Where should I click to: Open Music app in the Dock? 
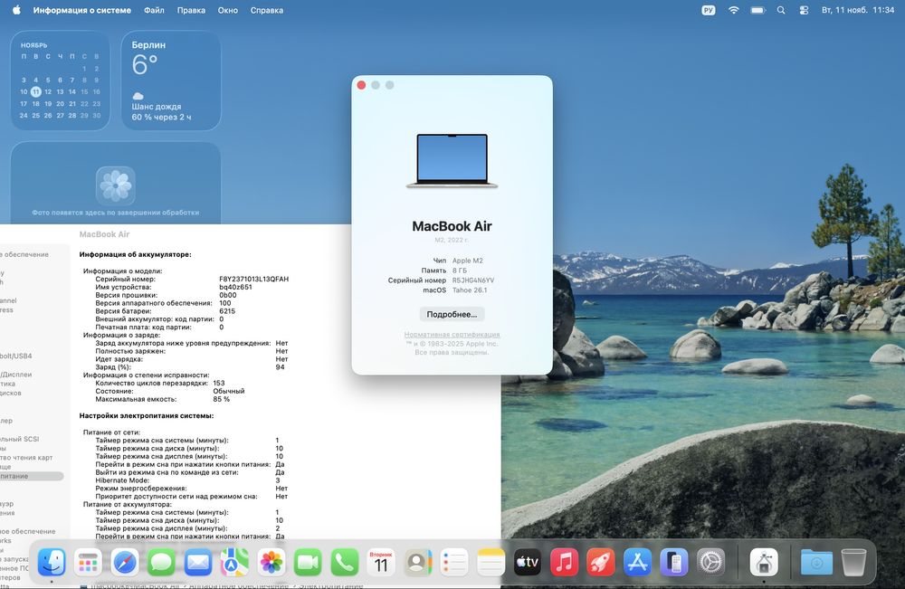click(565, 562)
